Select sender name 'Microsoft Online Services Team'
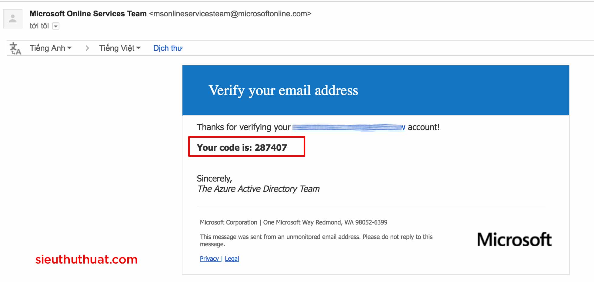Viewport: 594px width, 282px height. [88, 14]
